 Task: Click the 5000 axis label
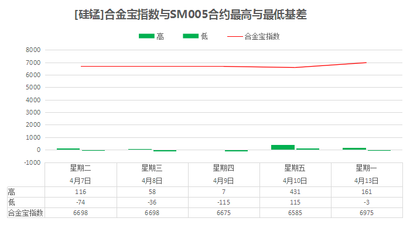click(x=33, y=88)
